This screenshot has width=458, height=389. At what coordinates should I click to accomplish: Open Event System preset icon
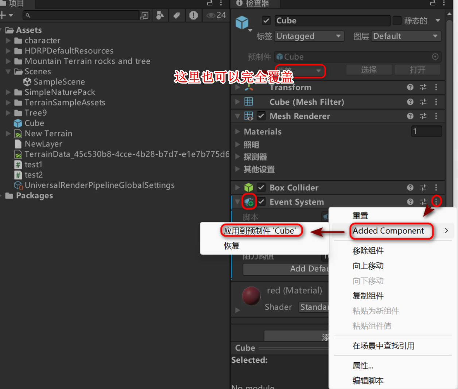click(x=423, y=202)
